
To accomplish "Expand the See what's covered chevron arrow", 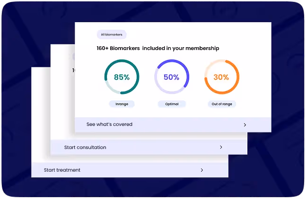I will (x=245, y=125).
